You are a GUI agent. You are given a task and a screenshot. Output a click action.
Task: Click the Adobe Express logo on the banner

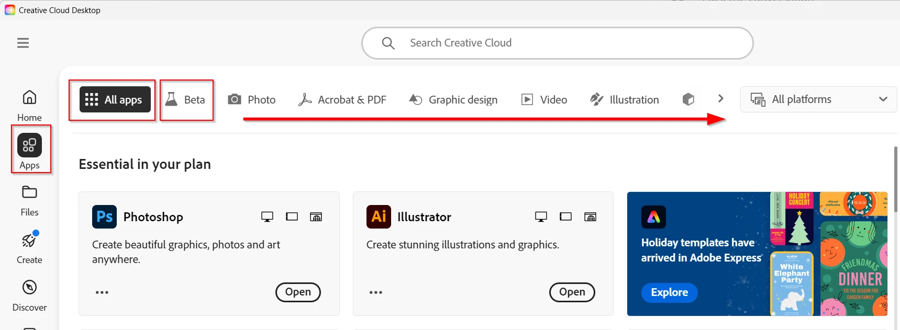pos(653,217)
